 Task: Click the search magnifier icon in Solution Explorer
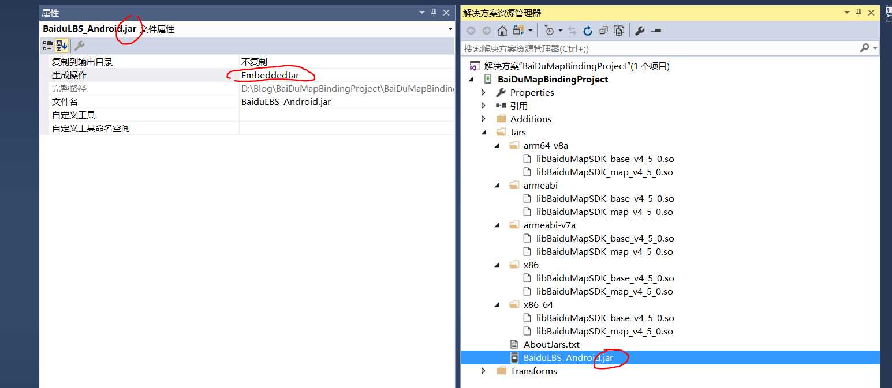(864, 48)
